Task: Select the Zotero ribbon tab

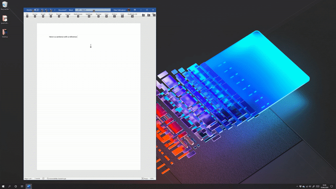Action: click(114, 14)
